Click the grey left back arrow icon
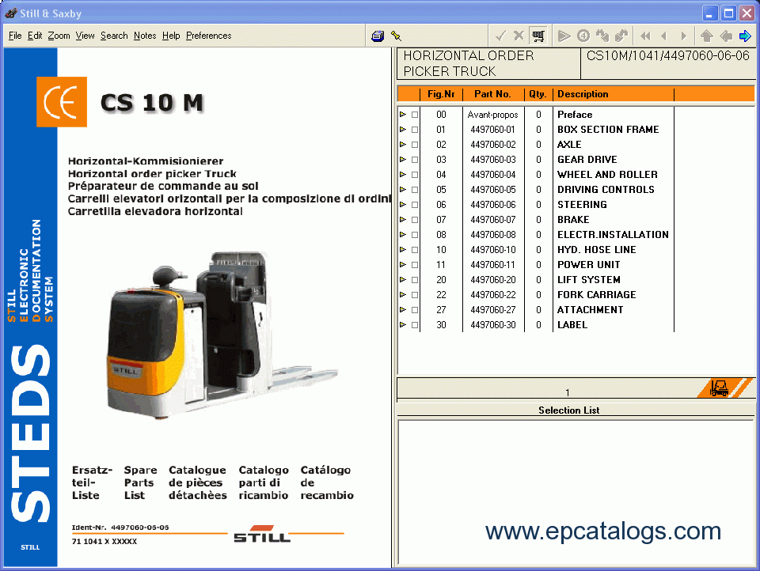The image size is (760, 571). tap(726, 36)
